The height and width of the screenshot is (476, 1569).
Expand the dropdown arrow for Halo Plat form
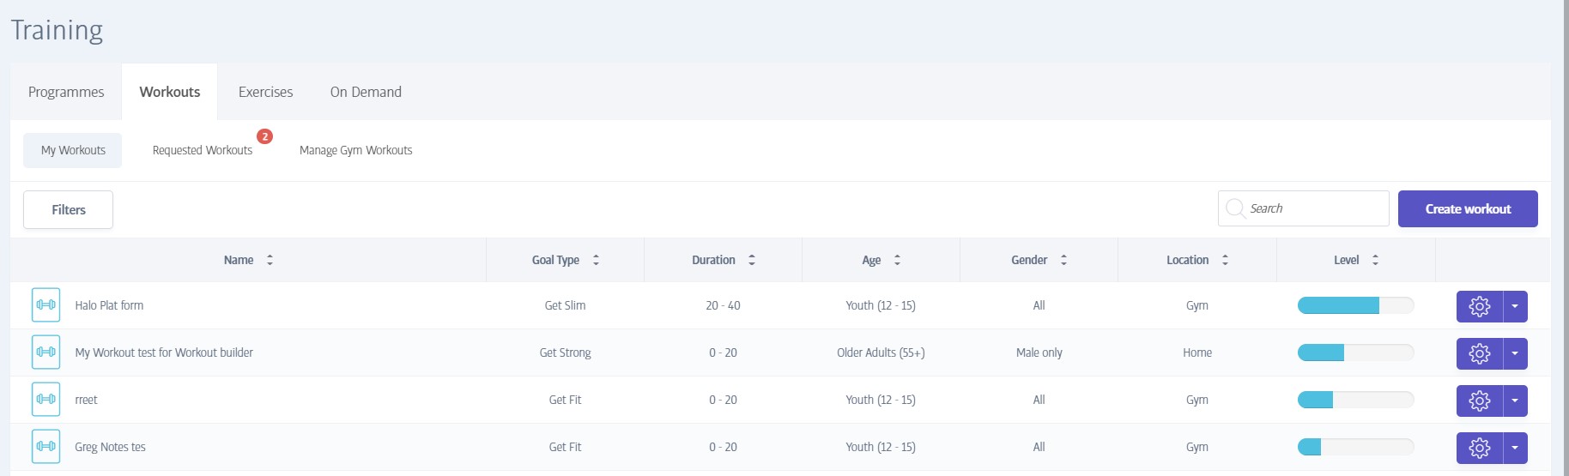(x=1516, y=306)
